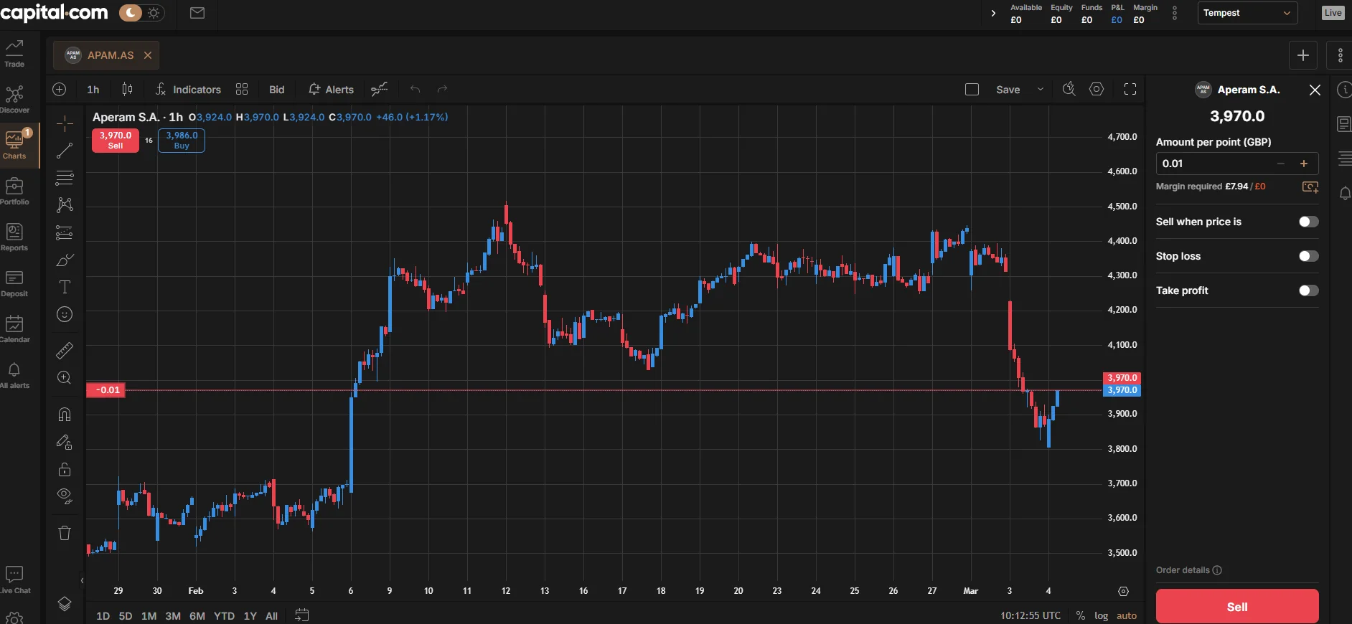This screenshot has height=624, width=1352.
Task: Switch theme with the dark/light toggle
Action: (x=141, y=13)
